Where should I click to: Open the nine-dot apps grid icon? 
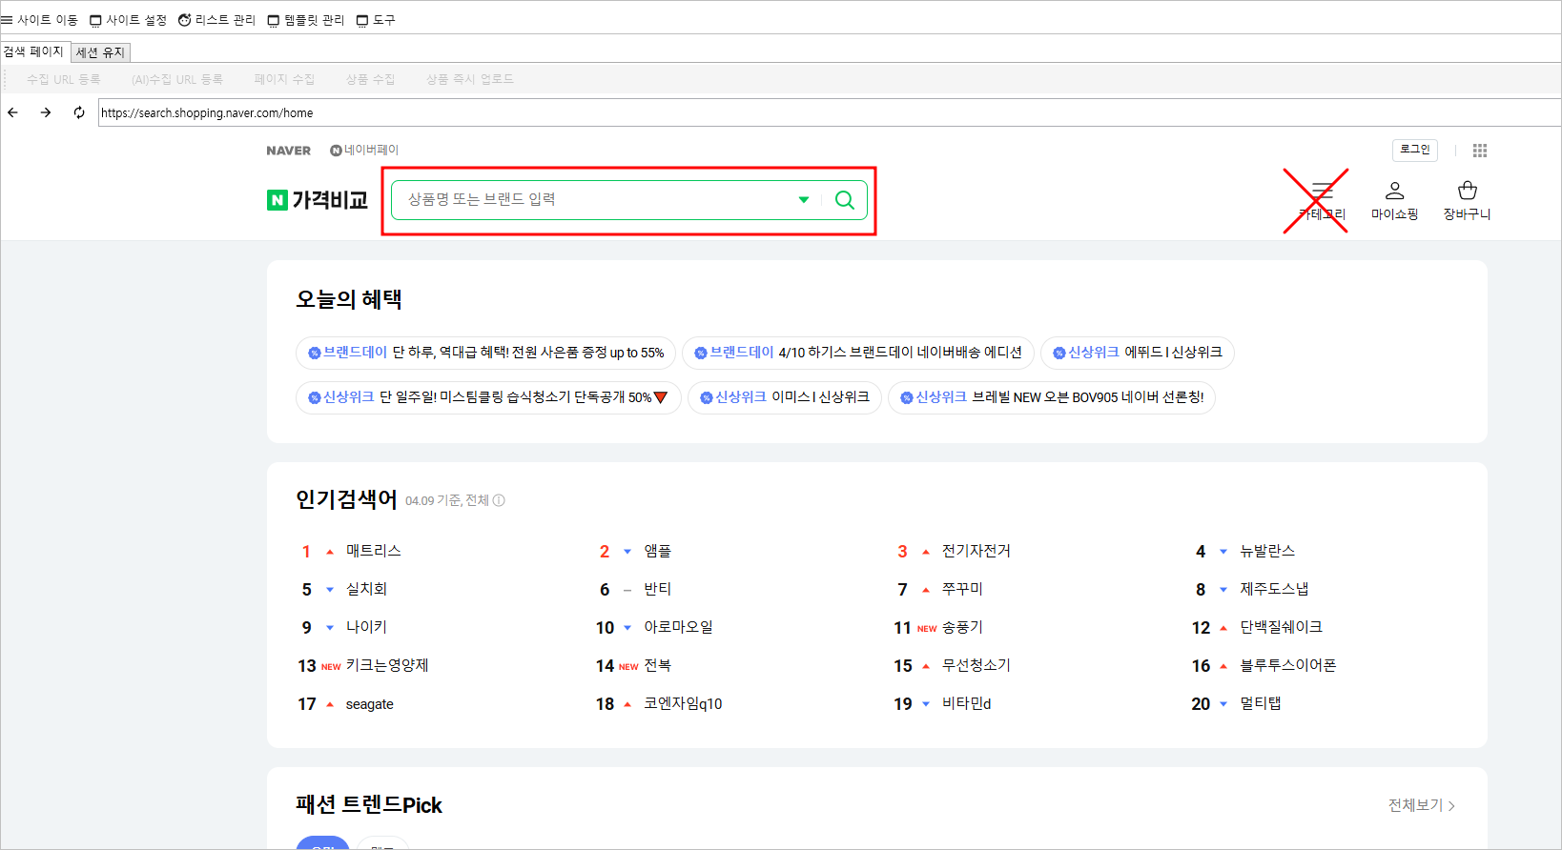pyautogui.click(x=1480, y=151)
